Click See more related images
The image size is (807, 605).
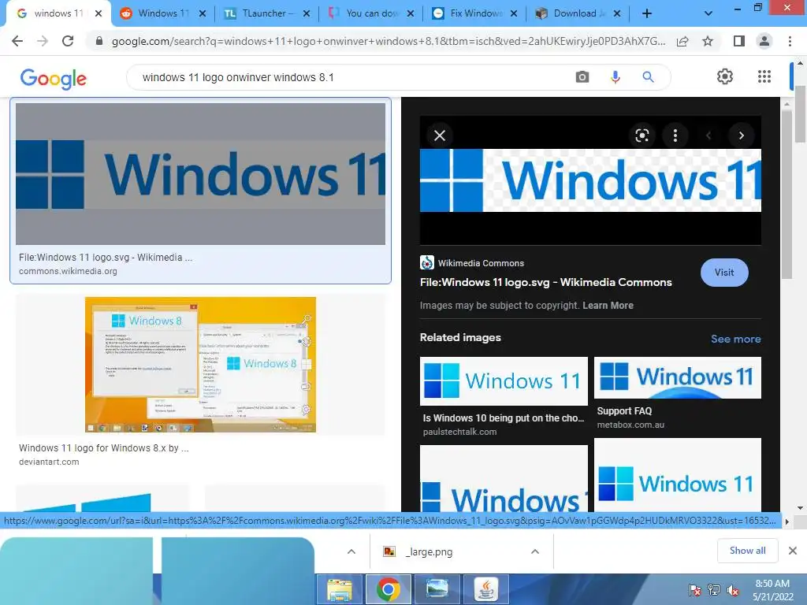pyautogui.click(x=735, y=339)
